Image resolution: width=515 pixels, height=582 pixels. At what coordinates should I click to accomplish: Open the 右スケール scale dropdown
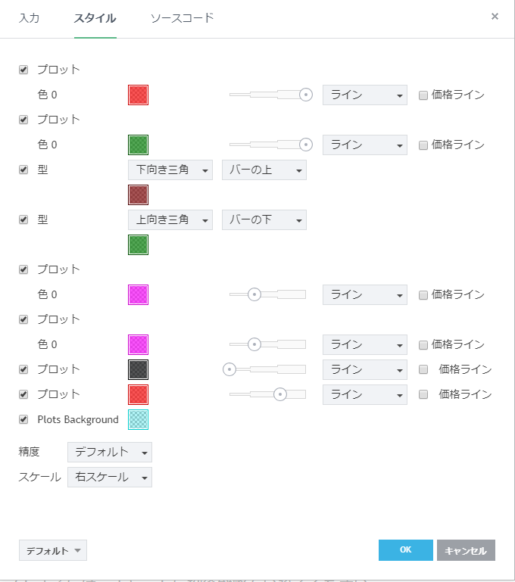(x=109, y=478)
